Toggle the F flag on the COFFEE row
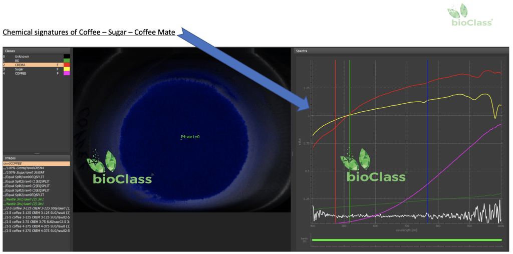Viewport: 513px width, 254px height. (x=57, y=73)
